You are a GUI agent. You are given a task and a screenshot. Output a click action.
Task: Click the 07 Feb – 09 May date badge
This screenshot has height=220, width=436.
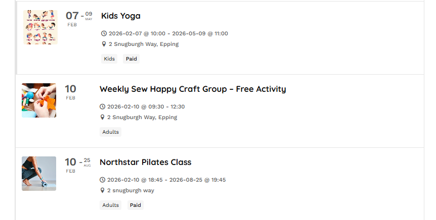point(79,18)
